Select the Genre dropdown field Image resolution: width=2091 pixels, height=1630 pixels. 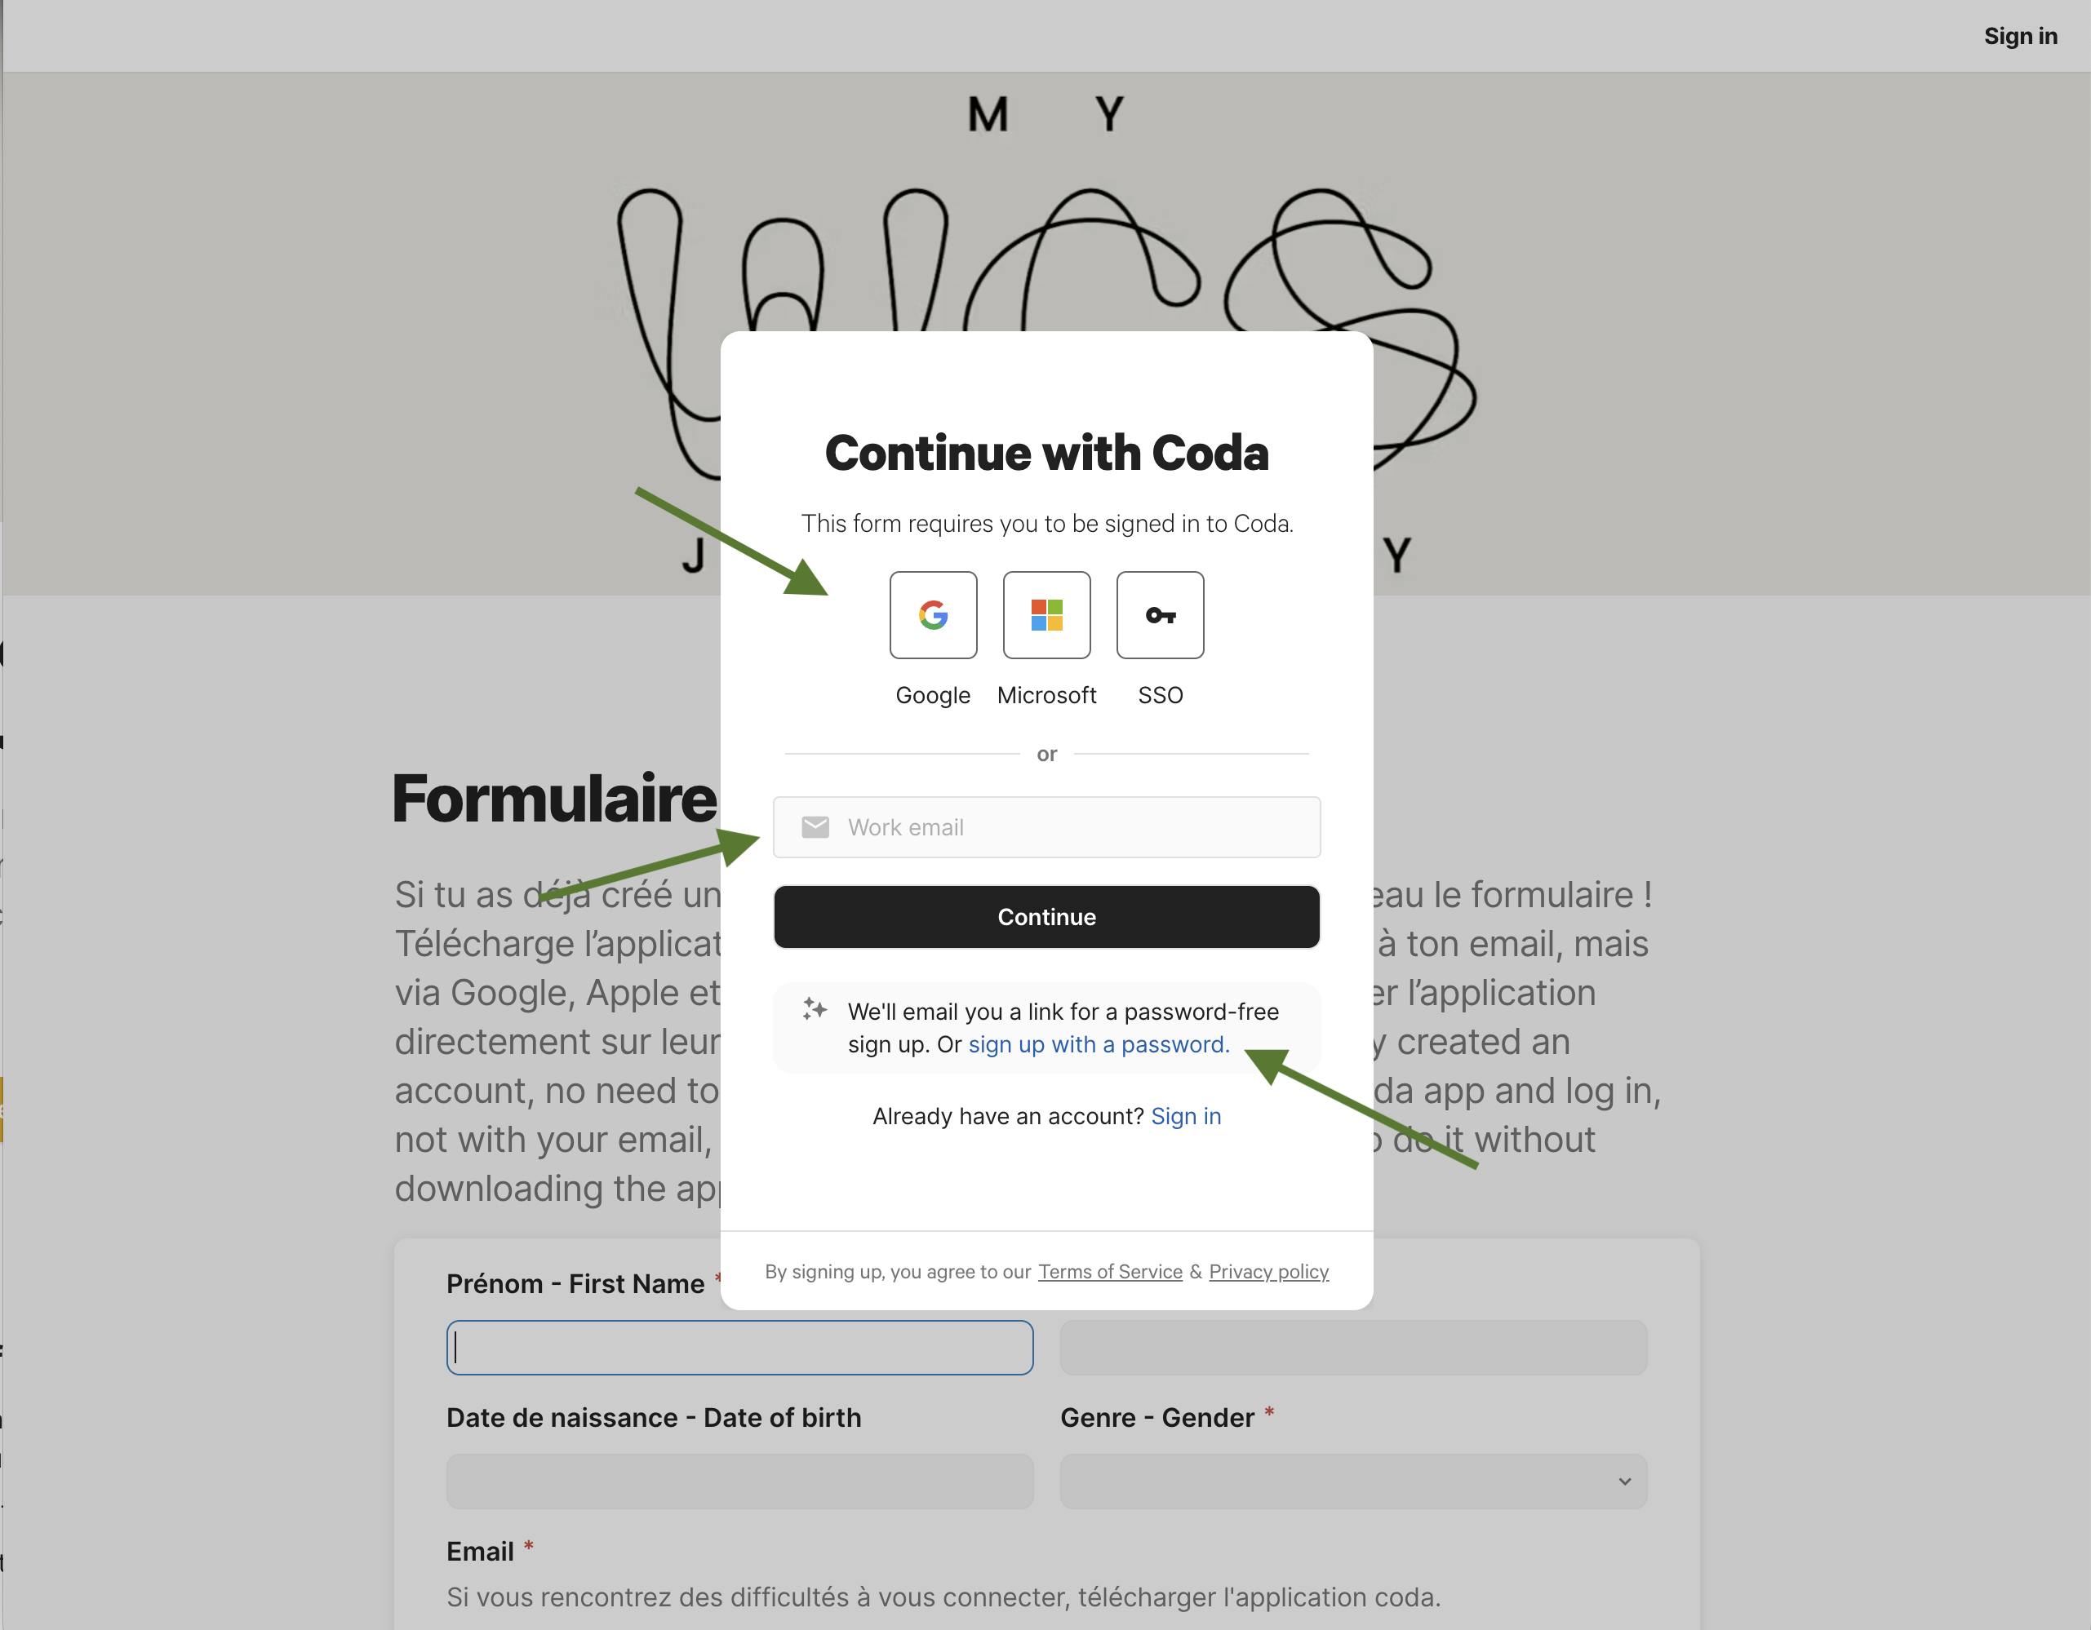1352,1479
